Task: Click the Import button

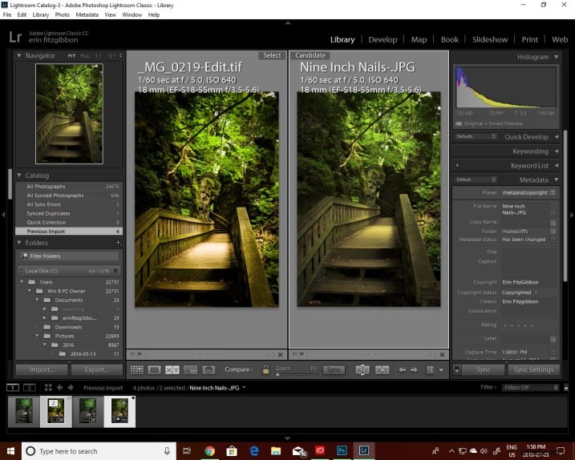Action: click(x=42, y=369)
